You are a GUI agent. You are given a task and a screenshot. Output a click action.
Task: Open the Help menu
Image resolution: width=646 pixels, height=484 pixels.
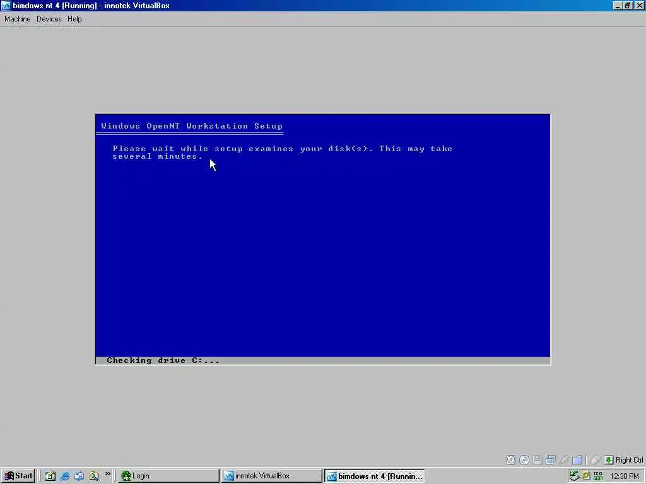click(x=74, y=19)
